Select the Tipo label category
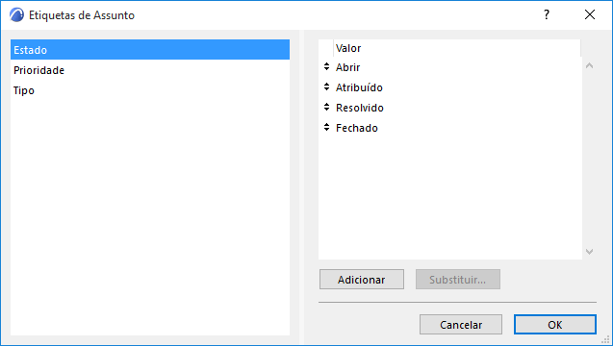 pyautogui.click(x=150, y=90)
